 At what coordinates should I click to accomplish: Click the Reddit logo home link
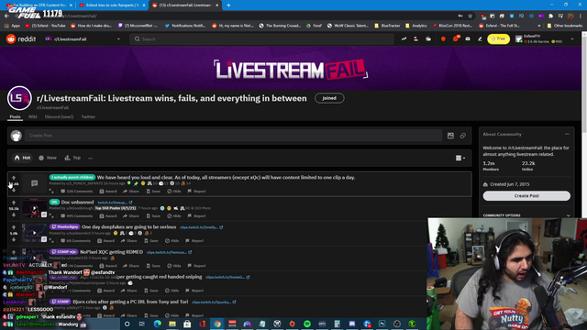tap(21, 38)
